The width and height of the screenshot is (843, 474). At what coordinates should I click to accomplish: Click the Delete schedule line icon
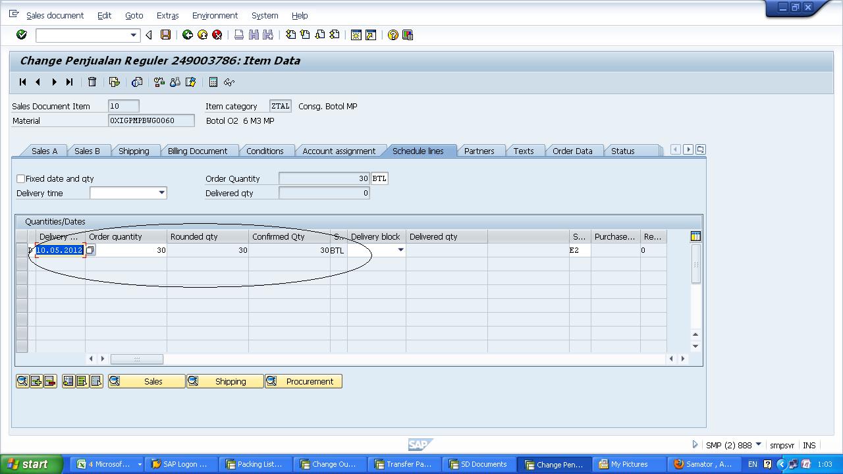point(50,381)
